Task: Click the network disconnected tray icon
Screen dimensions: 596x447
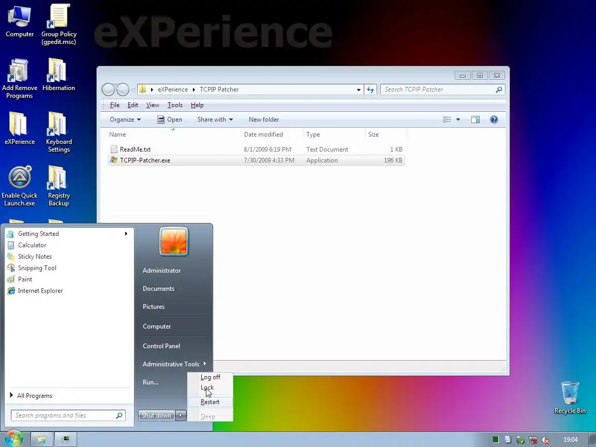Action: [x=532, y=440]
